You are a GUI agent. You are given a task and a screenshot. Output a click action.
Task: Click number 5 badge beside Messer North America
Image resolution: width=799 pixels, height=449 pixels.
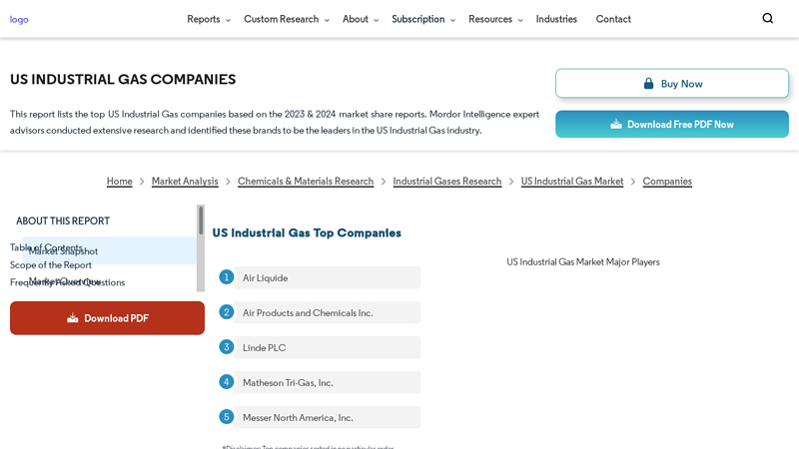227,417
